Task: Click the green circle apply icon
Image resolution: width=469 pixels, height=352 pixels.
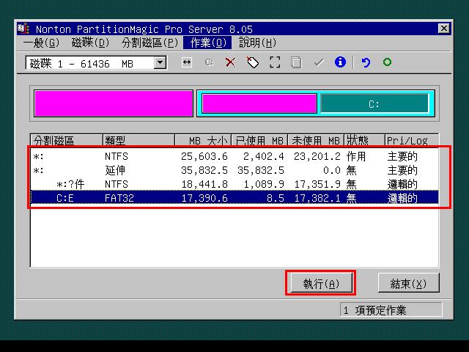Action: click(387, 63)
